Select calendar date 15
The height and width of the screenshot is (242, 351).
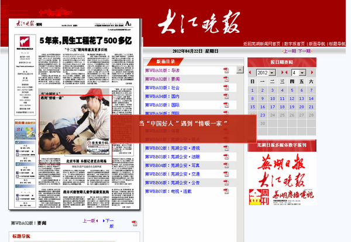click(253, 107)
